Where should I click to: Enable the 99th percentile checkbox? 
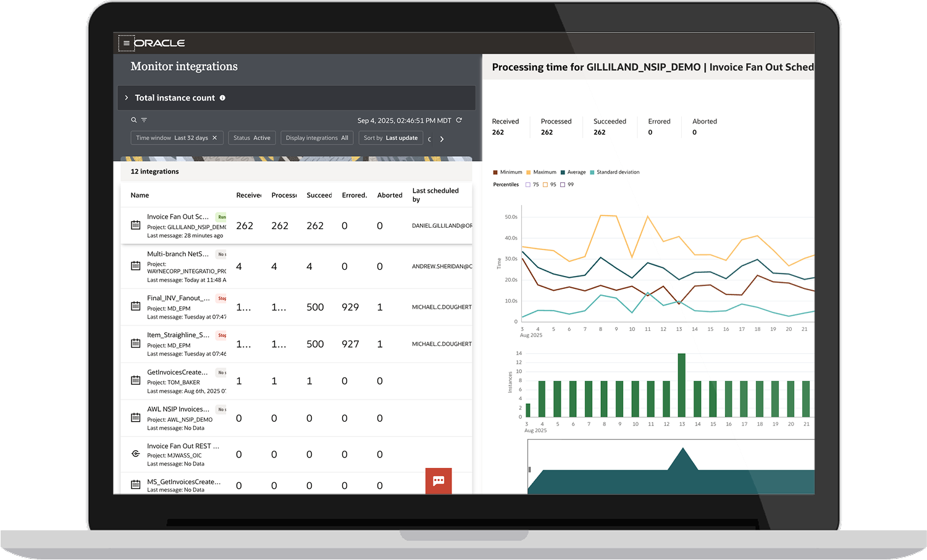[x=563, y=185]
